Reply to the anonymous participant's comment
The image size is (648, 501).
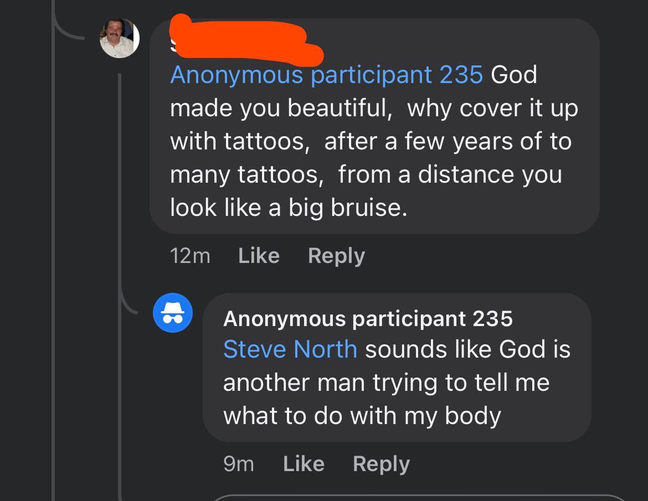point(381,464)
